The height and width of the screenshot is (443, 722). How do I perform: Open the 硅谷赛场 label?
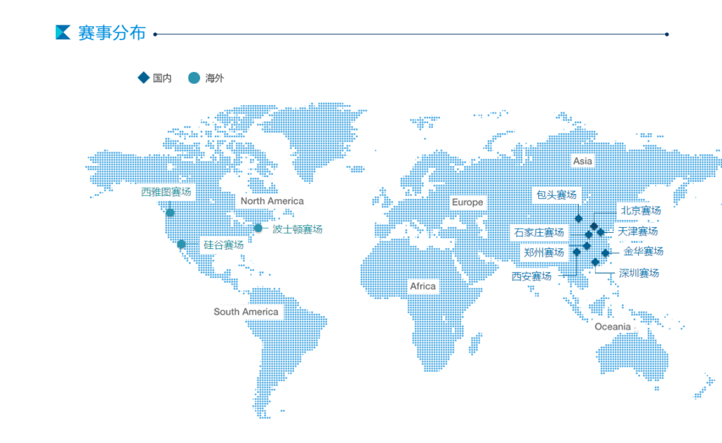click(224, 245)
